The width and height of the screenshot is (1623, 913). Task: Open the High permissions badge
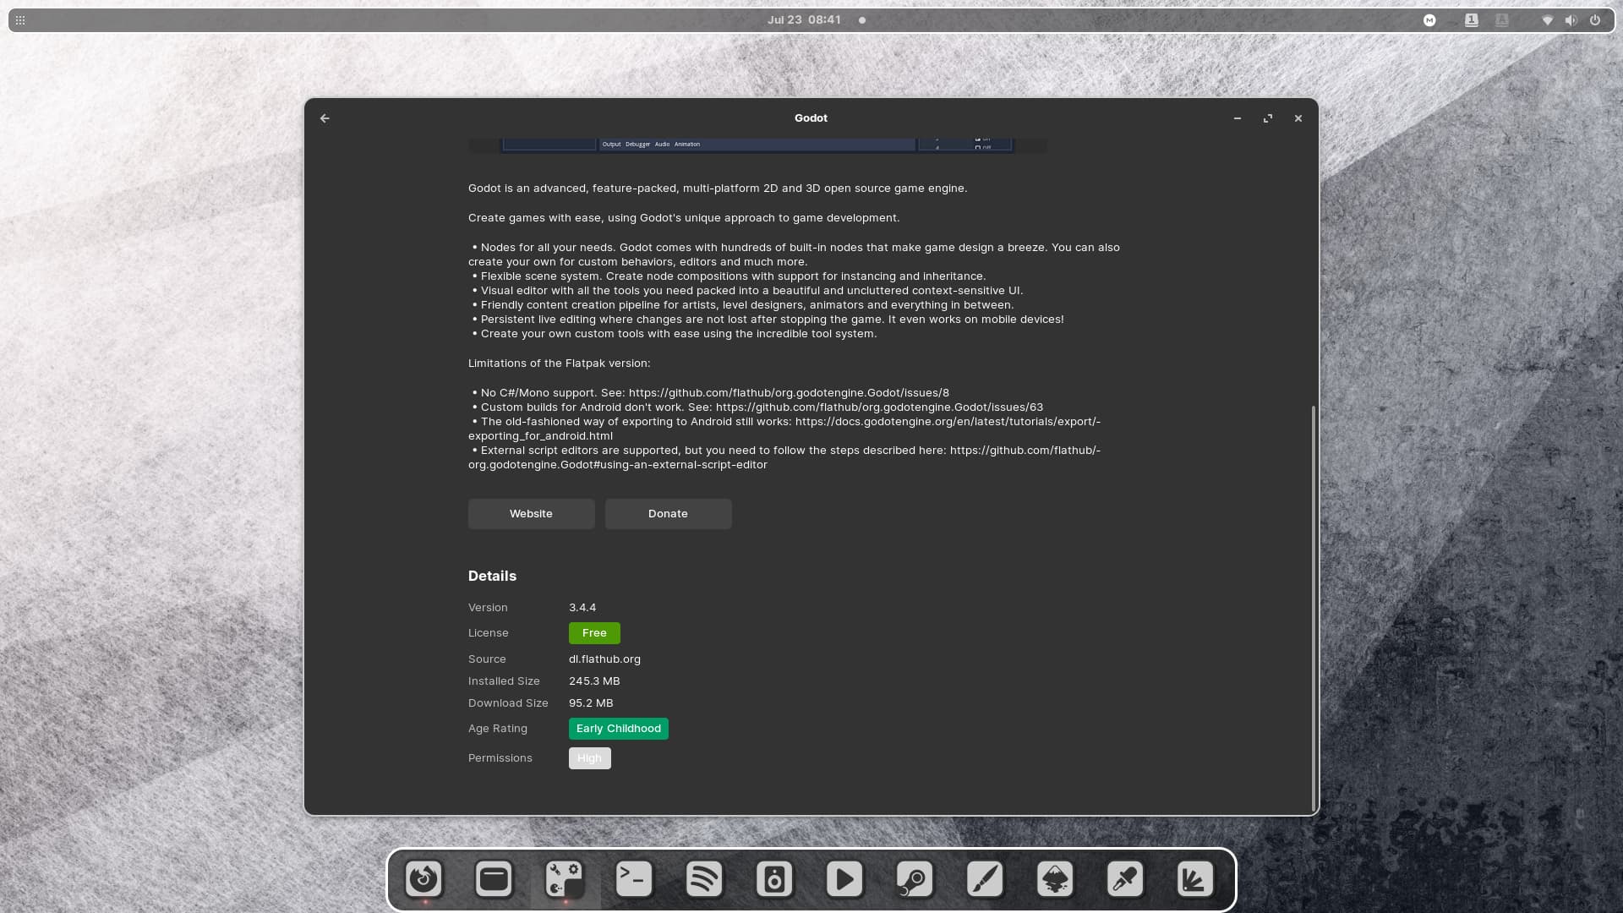[x=589, y=758]
